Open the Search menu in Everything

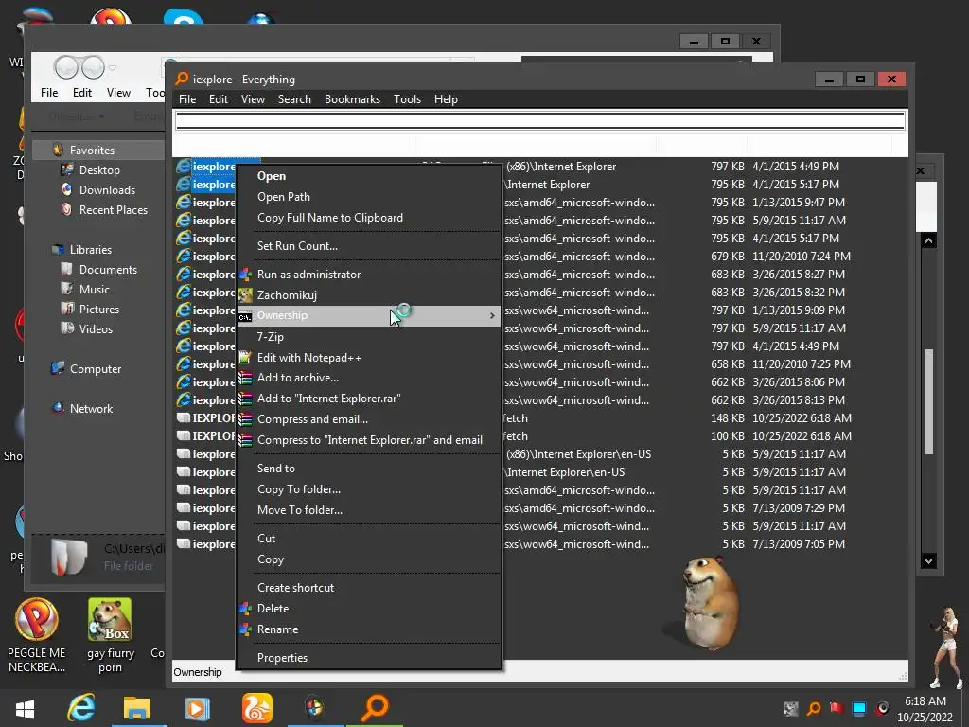294,99
